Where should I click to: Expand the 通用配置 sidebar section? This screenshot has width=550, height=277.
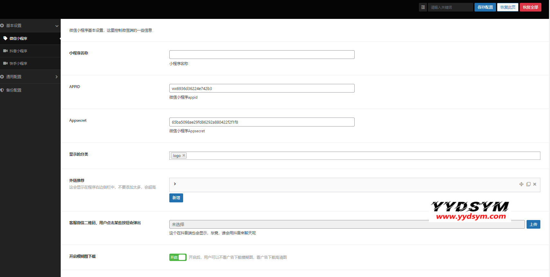pos(57,77)
